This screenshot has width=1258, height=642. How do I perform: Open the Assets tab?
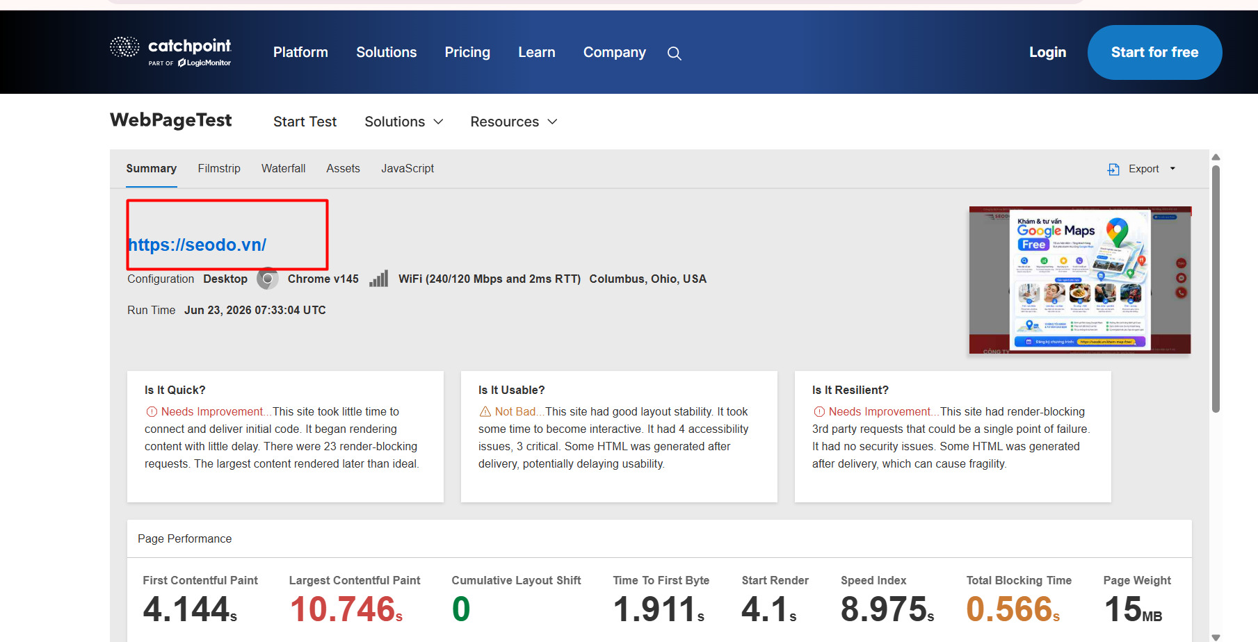pos(343,169)
